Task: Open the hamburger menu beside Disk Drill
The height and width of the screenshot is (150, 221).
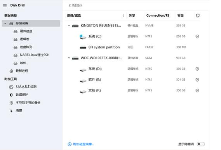Action: [x=5, y=6]
